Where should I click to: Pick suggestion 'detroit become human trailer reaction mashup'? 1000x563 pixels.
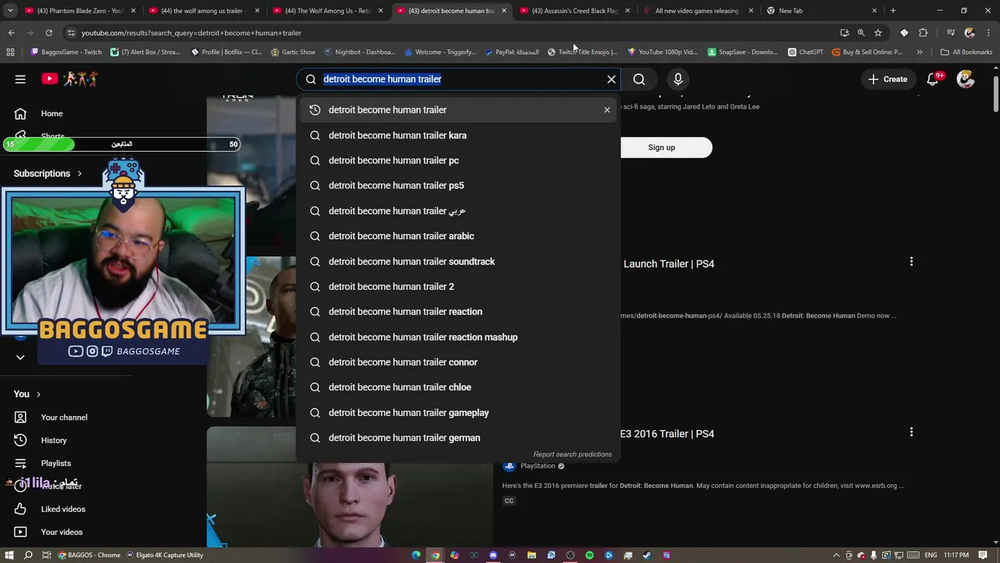point(459,337)
